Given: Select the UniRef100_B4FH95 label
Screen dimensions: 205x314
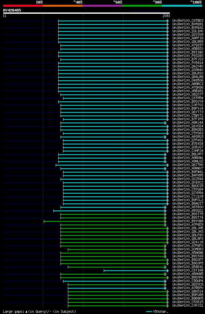Looking at the screenshot, I should 188,176.
